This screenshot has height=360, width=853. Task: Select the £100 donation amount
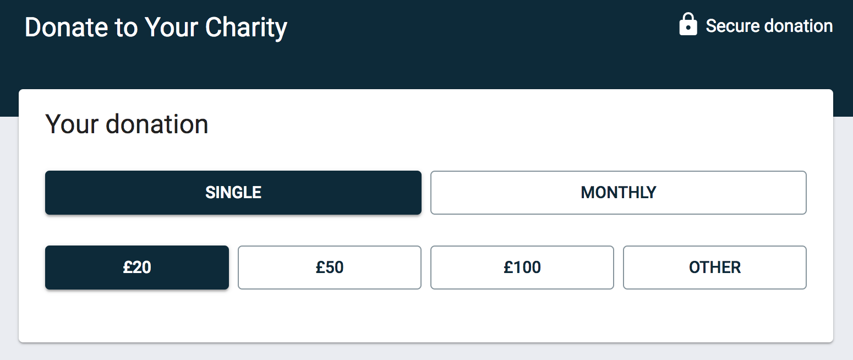point(522,268)
